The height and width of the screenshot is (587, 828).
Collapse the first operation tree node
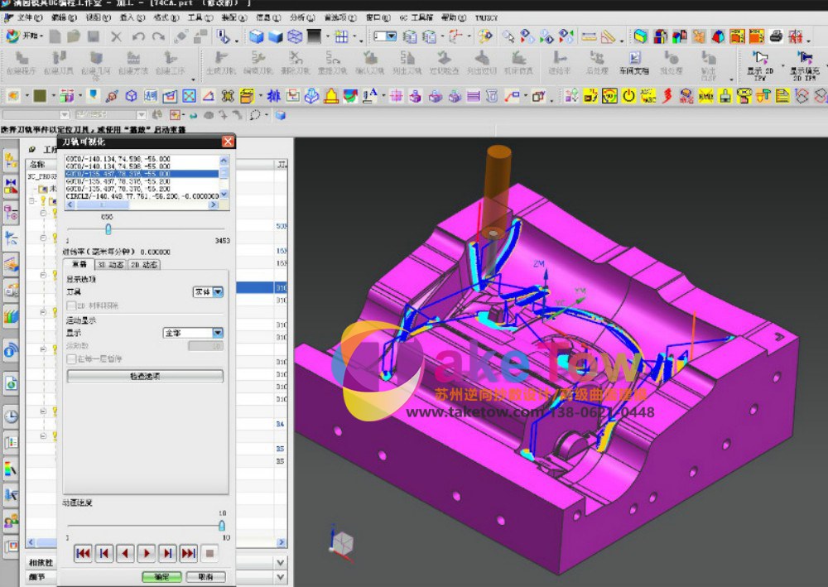pyautogui.click(x=43, y=214)
